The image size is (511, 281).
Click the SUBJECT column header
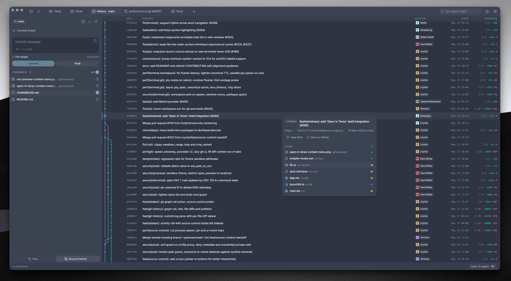point(148,18)
